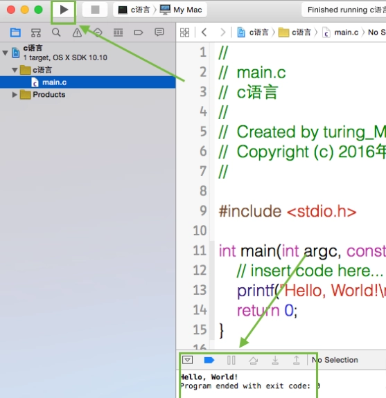Click the printf Hello World line
Viewport: 386px width, 398px height.
(312, 291)
